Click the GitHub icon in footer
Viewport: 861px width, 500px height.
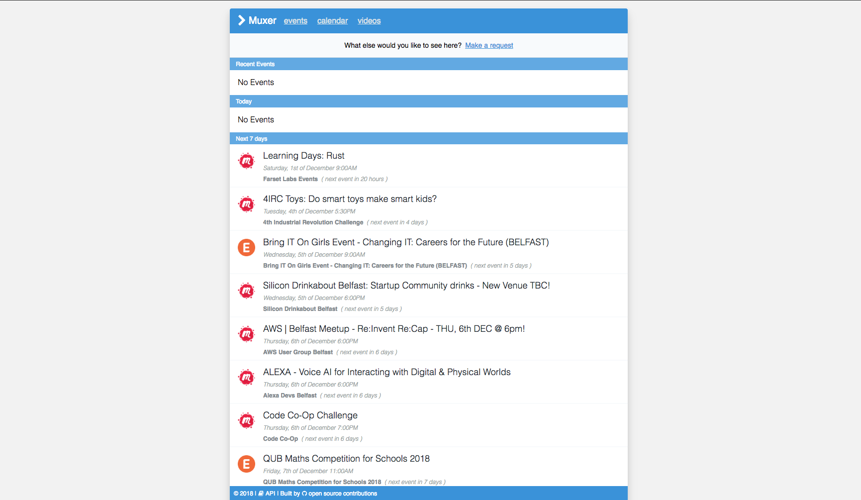pyautogui.click(x=304, y=494)
